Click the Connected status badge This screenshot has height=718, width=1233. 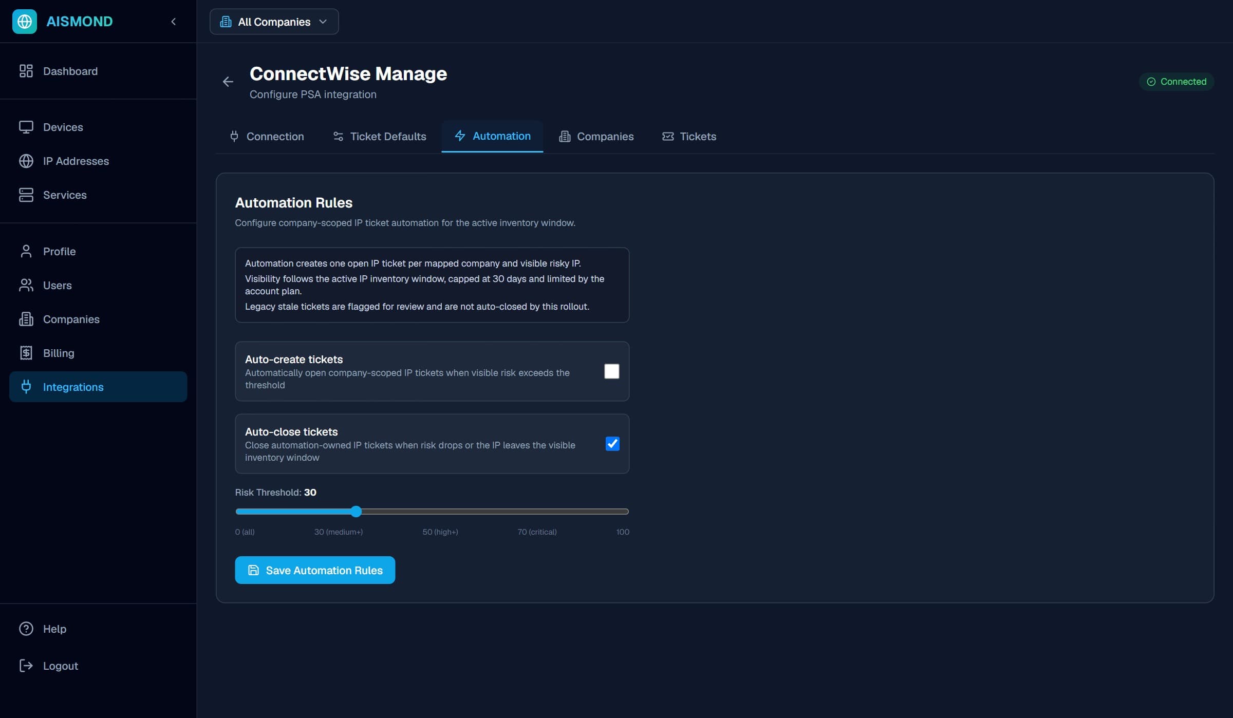(1176, 82)
